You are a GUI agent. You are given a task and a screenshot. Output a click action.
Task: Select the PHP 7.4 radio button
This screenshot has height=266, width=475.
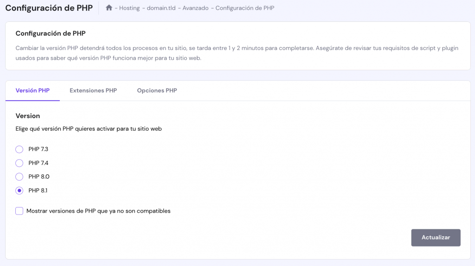19,163
